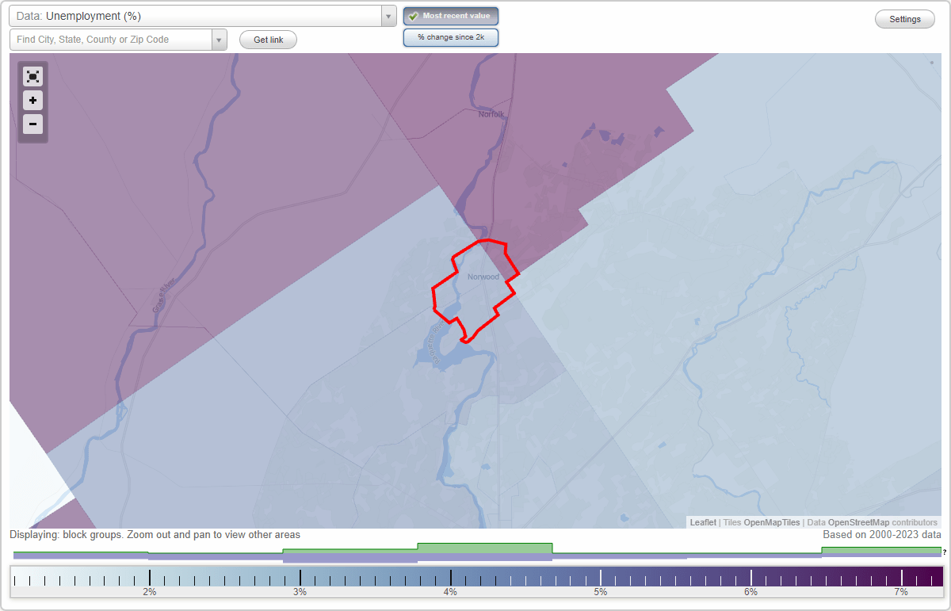The image size is (951, 611).
Task: Switch to "% change since 2k" view
Action: (450, 36)
